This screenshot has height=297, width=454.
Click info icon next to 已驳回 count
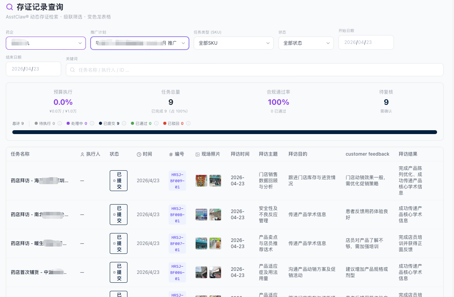pos(188,123)
